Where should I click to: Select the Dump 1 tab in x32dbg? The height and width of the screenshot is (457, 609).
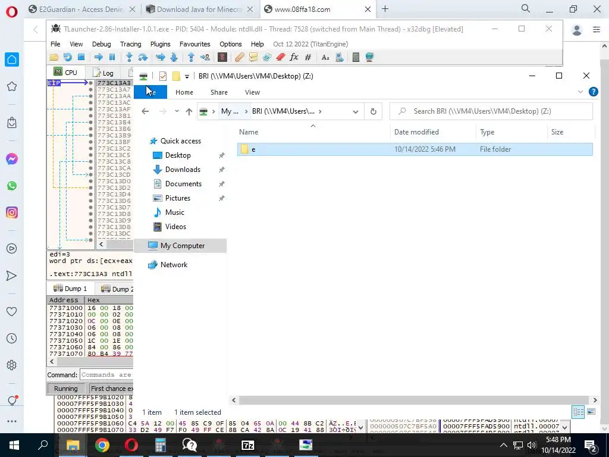(x=70, y=289)
